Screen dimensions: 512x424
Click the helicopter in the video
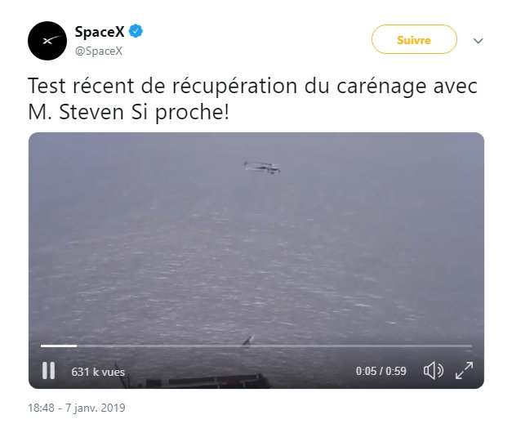pos(262,167)
